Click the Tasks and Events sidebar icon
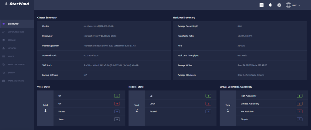Screen dimensions: 311x130 pos(4,81)
